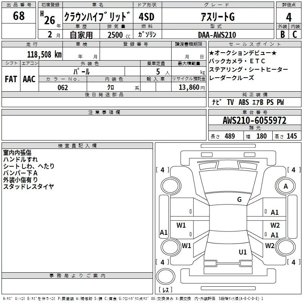This screenshot has width=303, height=303.
Task: Click the interior grade C
Action: tap(295, 34)
